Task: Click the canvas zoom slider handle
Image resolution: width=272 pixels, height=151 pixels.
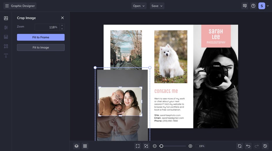Action: point(161,146)
